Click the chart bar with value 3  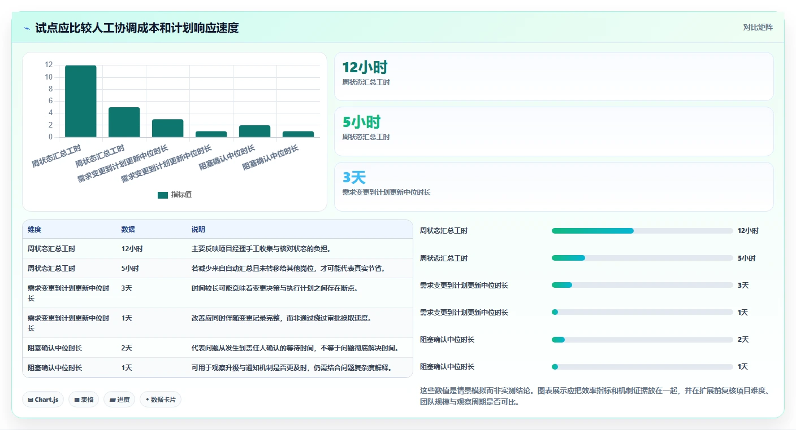coord(168,128)
